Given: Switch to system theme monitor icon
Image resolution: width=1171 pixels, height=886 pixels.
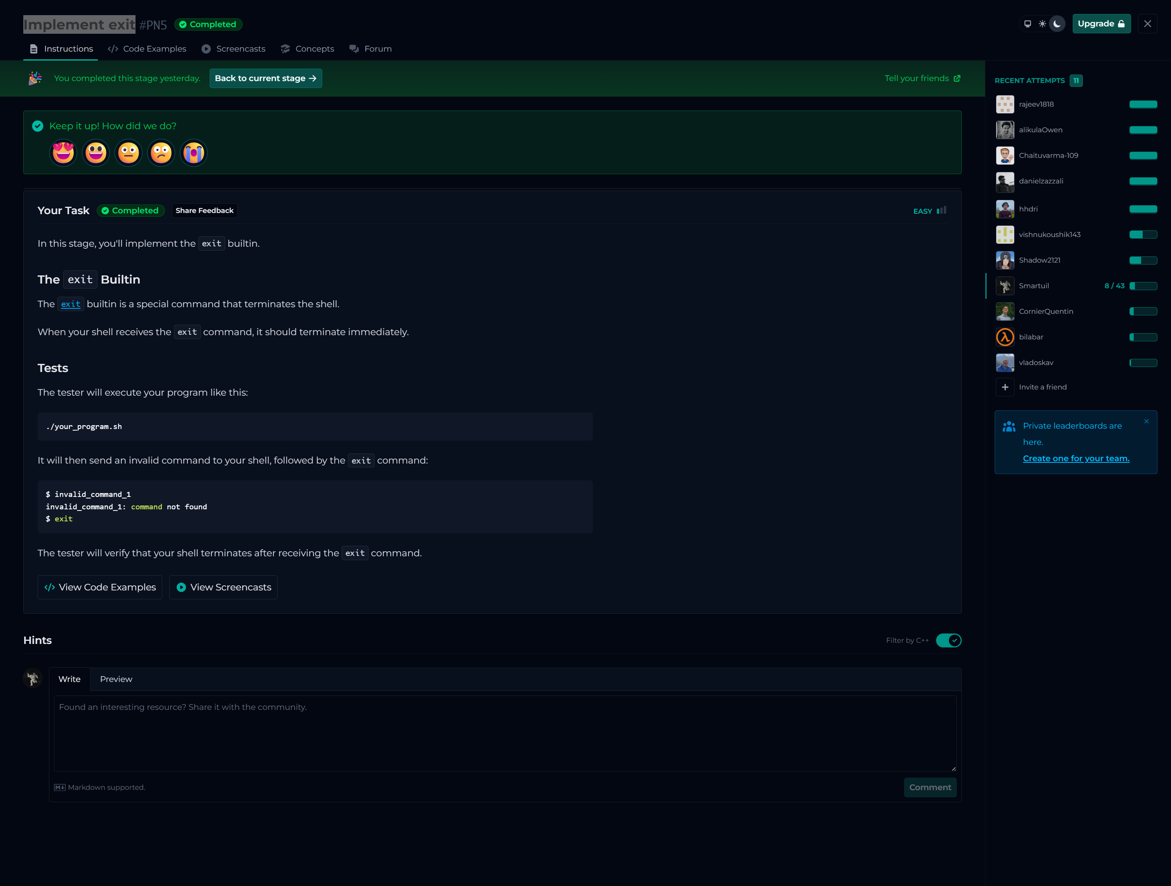Looking at the screenshot, I should pos(1027,24).
